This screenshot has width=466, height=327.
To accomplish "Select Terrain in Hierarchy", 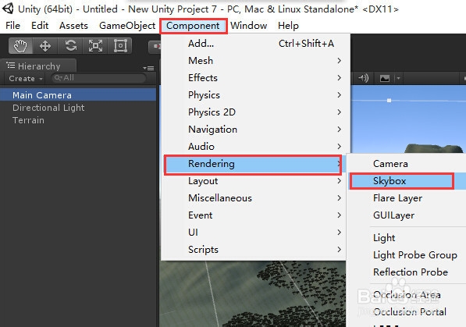I will (x=78, y=120).
